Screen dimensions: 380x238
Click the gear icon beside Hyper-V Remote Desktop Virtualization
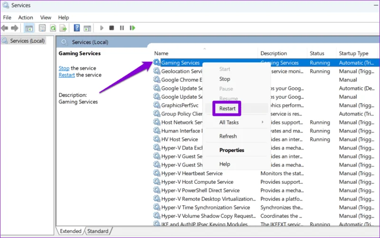click(x=157, y=199)
